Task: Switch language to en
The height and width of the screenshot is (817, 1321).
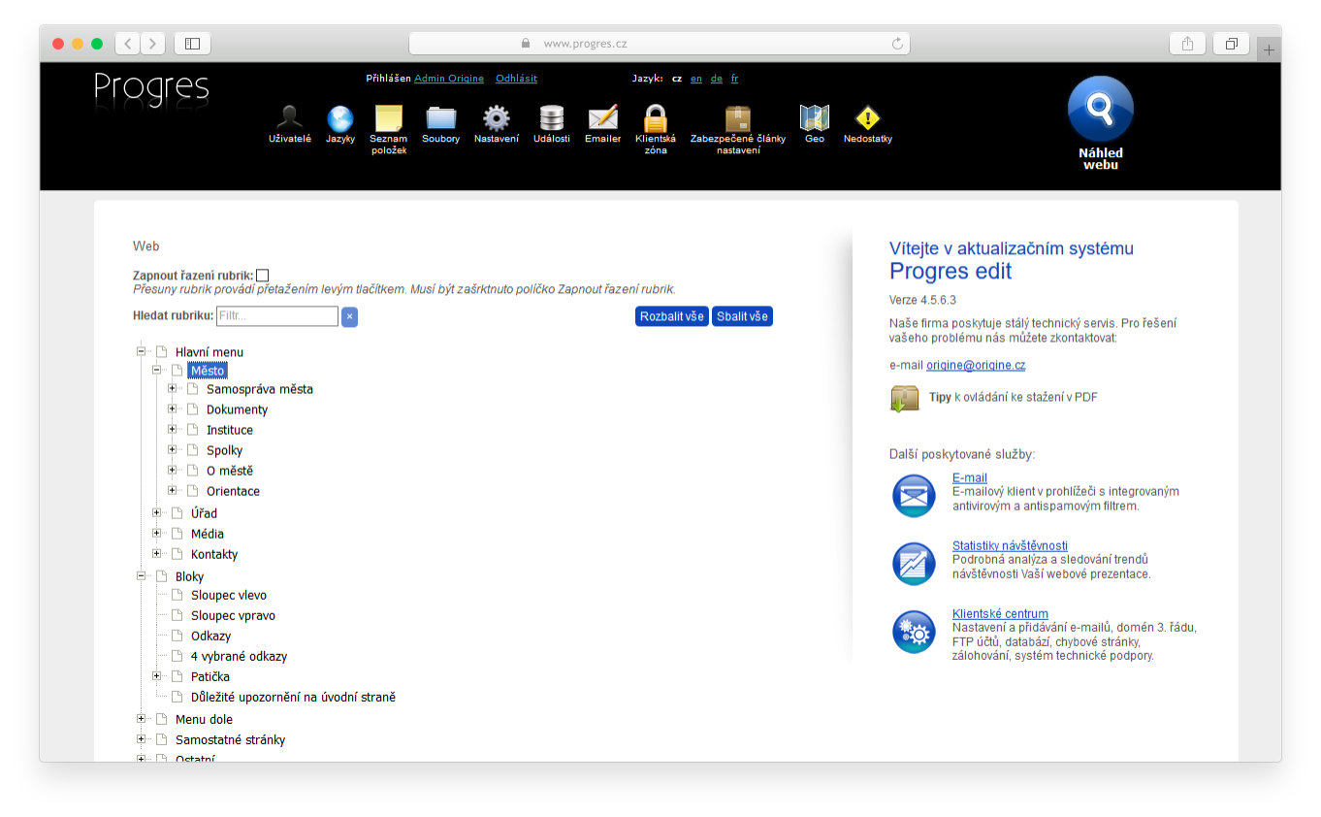Action: tap(696, 79)
